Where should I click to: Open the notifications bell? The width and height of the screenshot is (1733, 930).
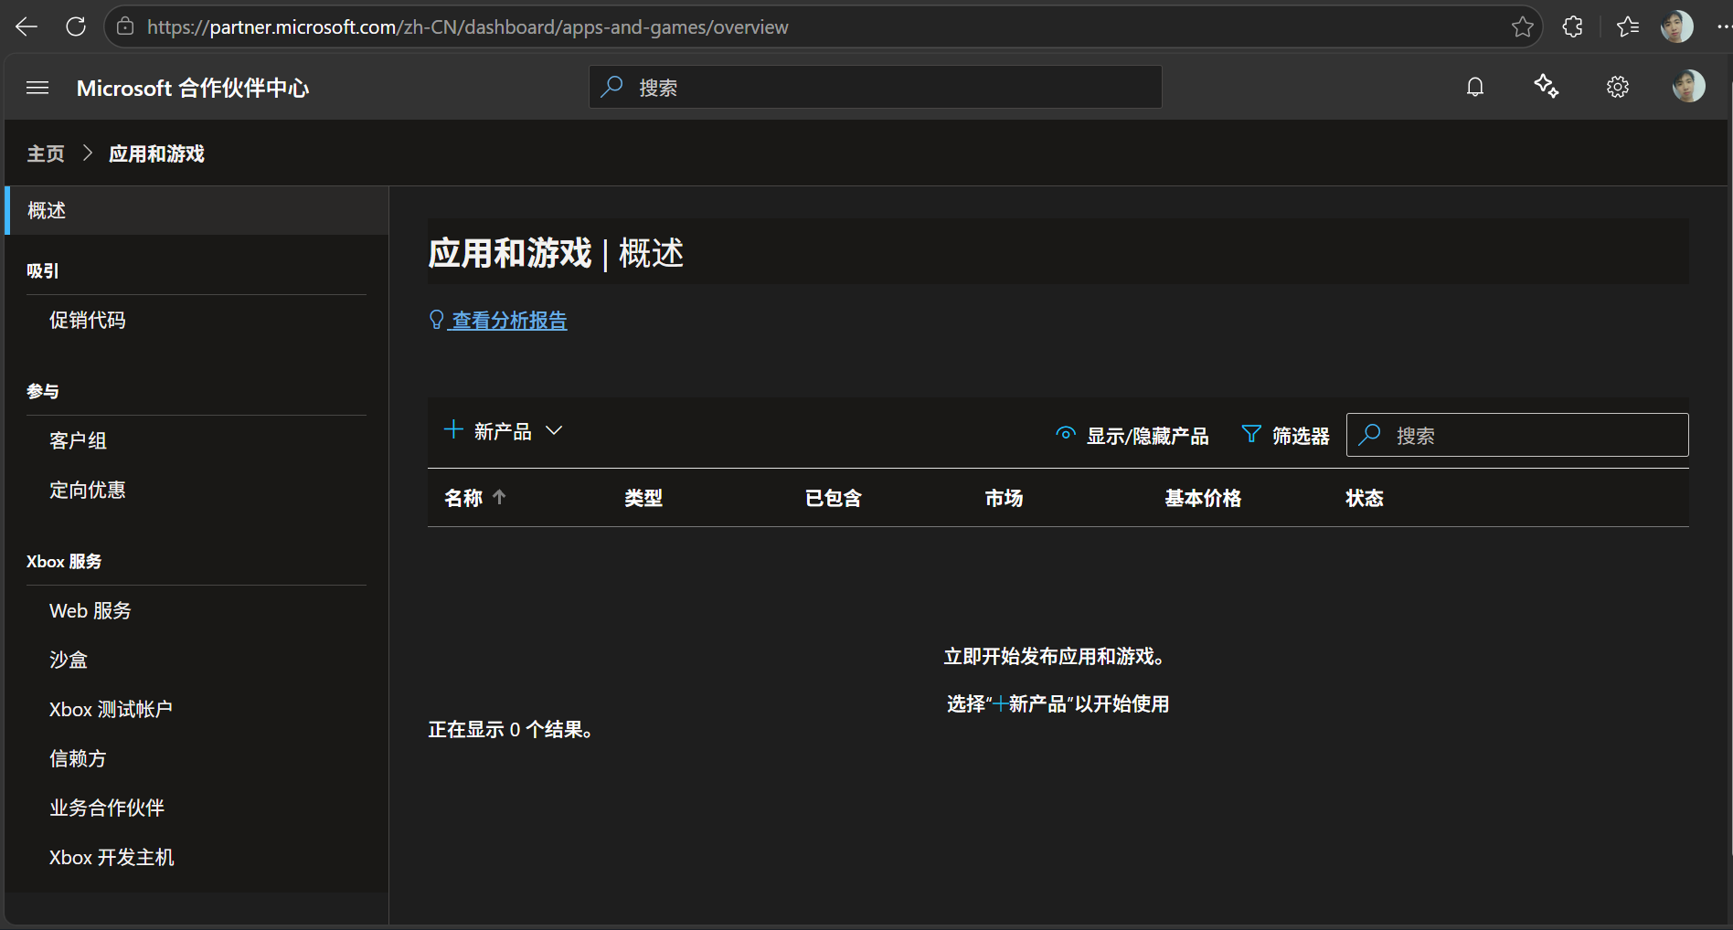(1475, 87)
